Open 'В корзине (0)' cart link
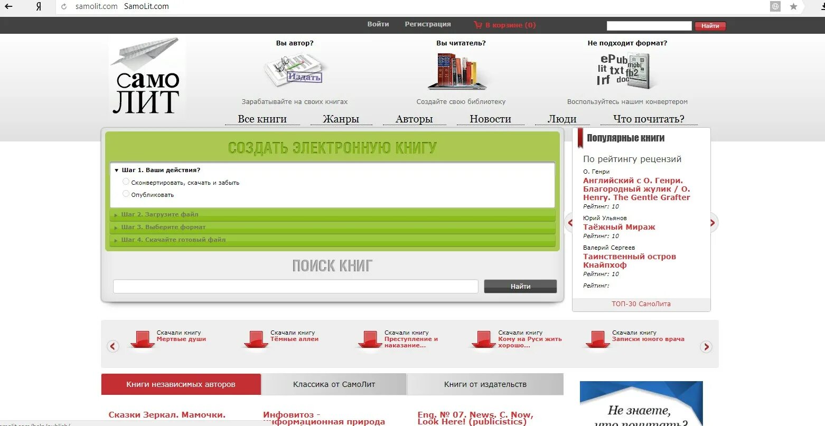 coord(510,25)
